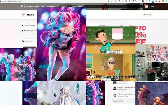
Task: Click the teal extension icon at far right
Action: [166, 1]
